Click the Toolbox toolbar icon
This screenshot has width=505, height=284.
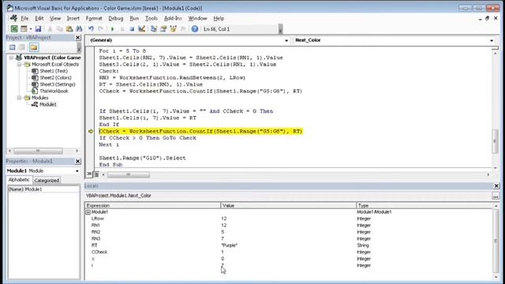coord(183,29)
